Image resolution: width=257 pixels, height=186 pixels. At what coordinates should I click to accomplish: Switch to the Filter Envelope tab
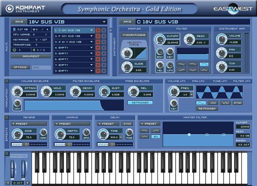(86, 81)
